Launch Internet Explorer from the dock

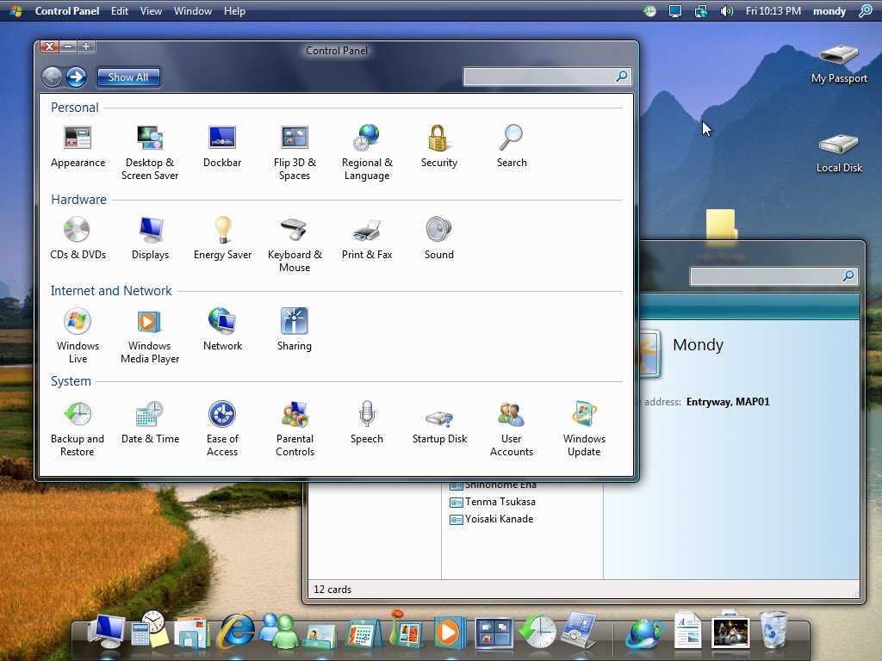pyautogui.click(x=236, y=630)
